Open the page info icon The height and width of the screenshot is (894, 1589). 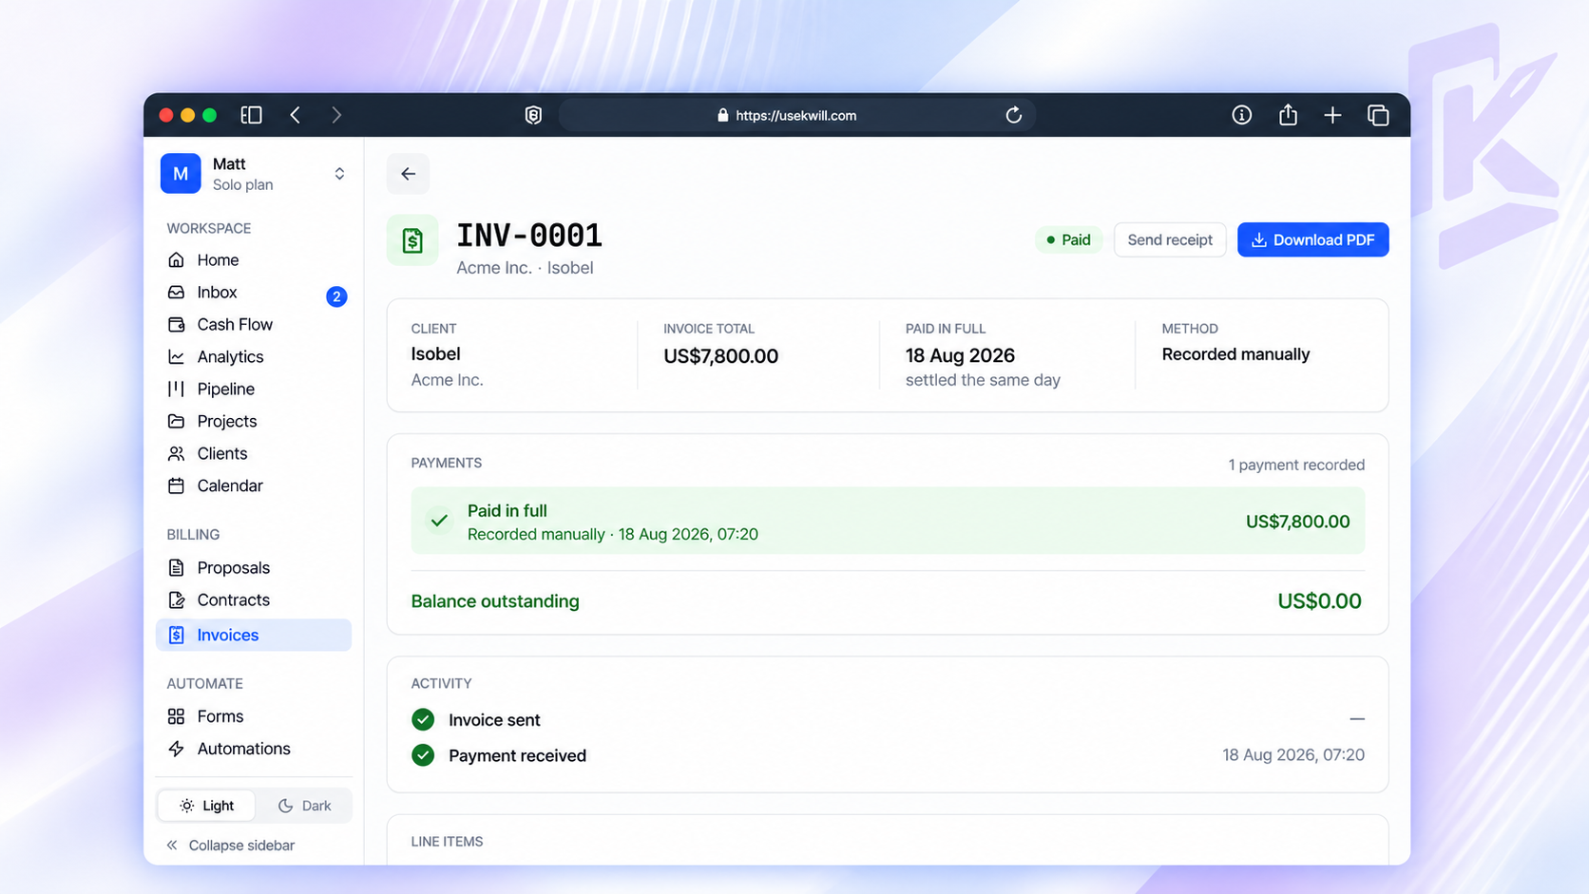(1241, 115)
